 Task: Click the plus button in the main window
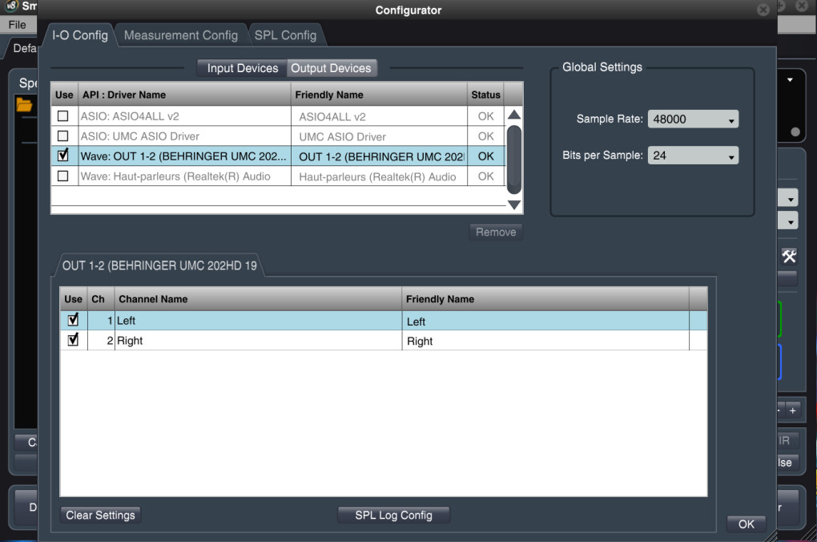pyautogui.click(x=792, y=411)
